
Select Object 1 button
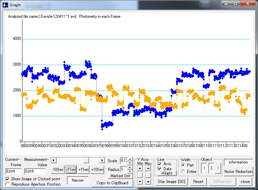(203, 168)
